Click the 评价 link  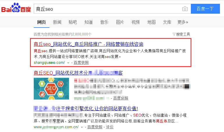[x=110, y=127]
